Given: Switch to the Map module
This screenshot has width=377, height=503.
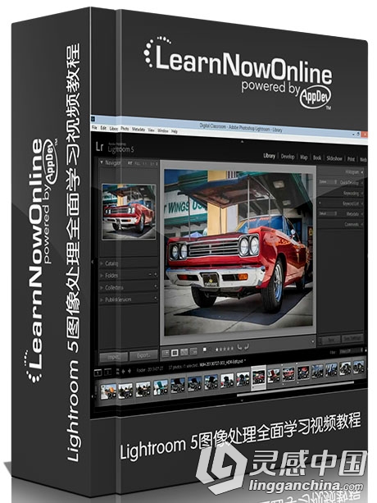Looking at the screenshot, I should click(x=304, y=157).
